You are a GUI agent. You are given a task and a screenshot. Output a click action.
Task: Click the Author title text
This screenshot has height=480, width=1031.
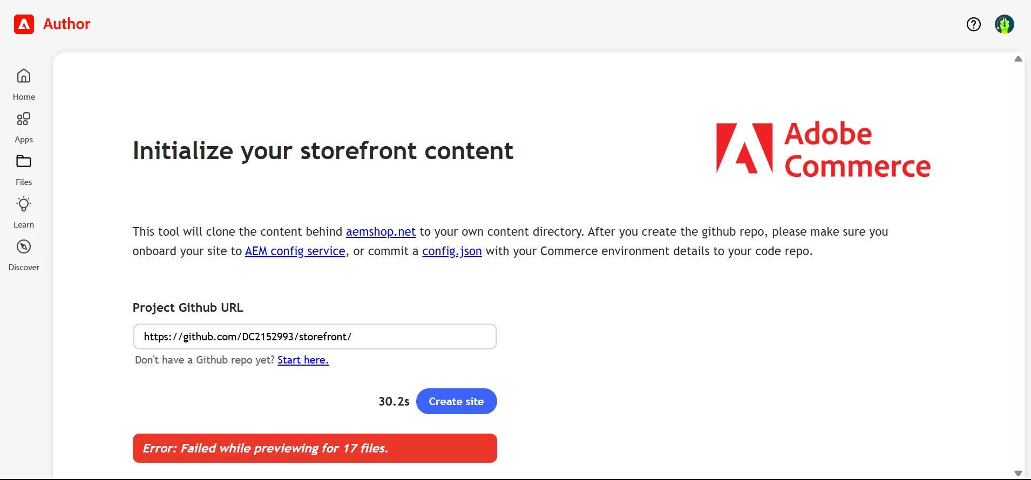coord(66,24)
